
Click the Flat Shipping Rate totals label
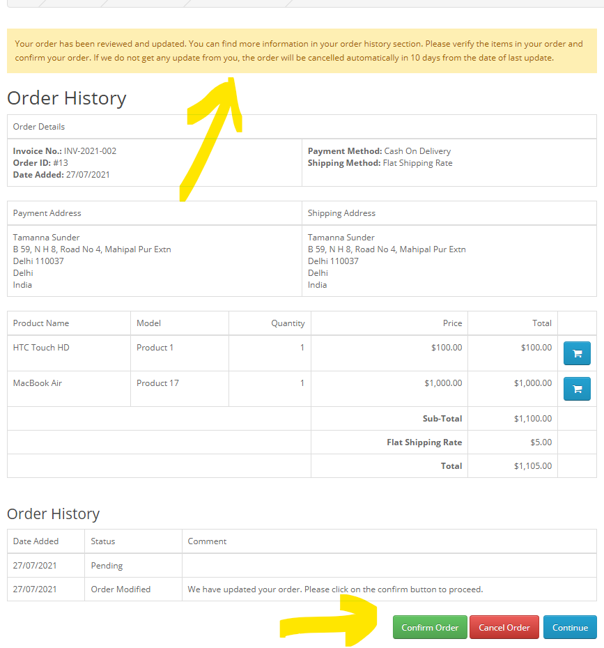click(x=424, y=442)
